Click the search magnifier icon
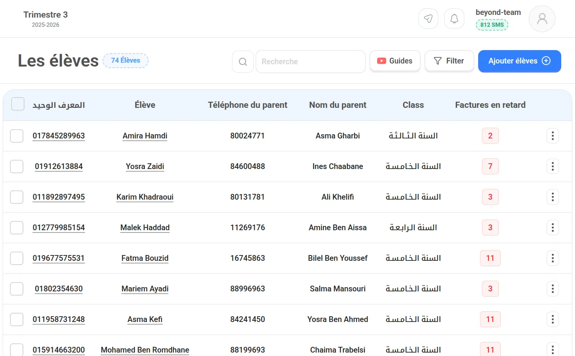This screenshot has width=575, height=356. (x=243, y=62)
